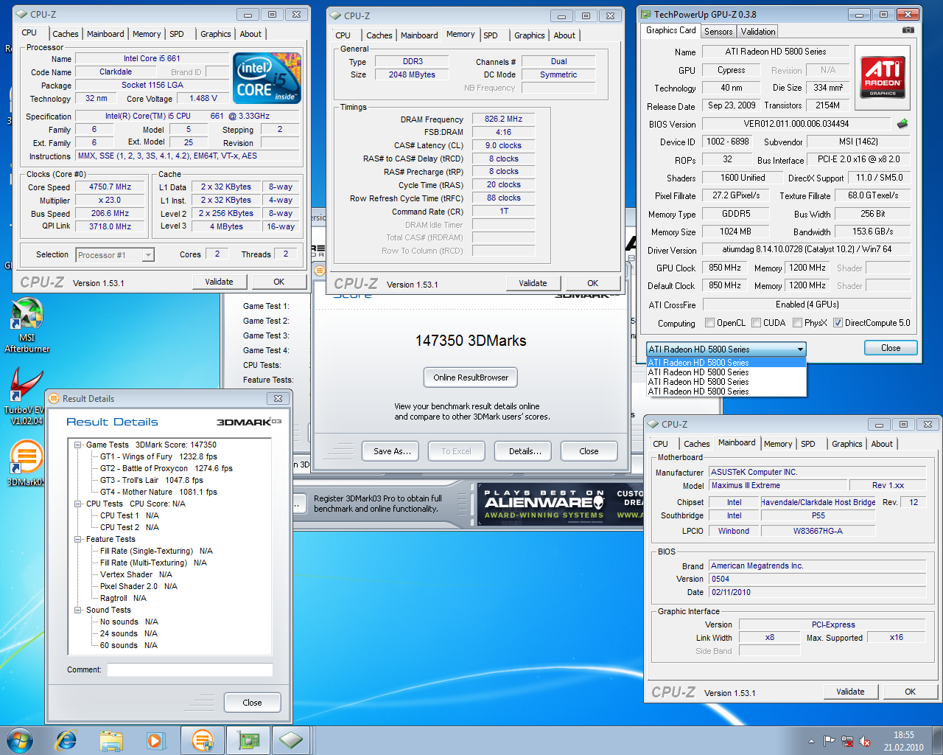This screenshot has width=943, height=755.
Task: Select first highlighted ATI Radeon dropdown entry
Action: (x=726, y=363)
